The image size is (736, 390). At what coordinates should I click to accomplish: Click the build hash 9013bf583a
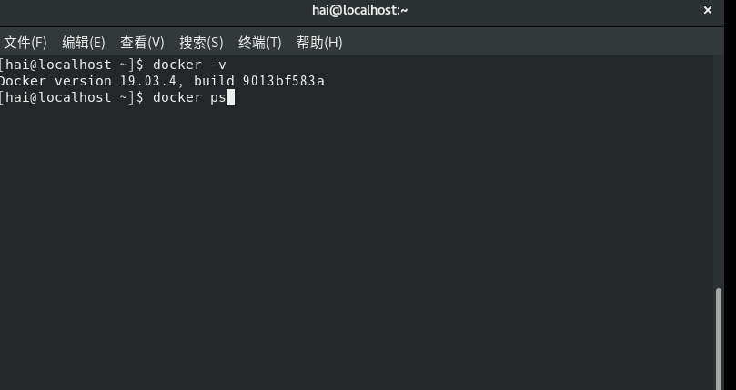[283, 81]
